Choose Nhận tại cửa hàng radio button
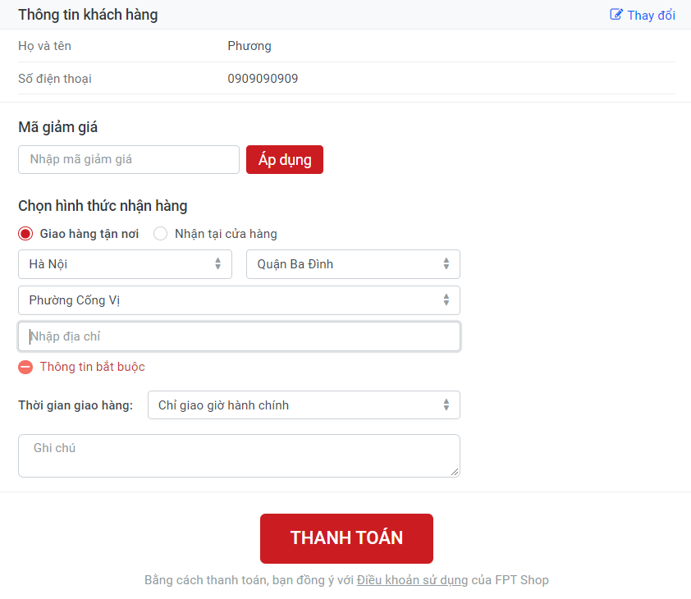 click(x=161, y=234)
